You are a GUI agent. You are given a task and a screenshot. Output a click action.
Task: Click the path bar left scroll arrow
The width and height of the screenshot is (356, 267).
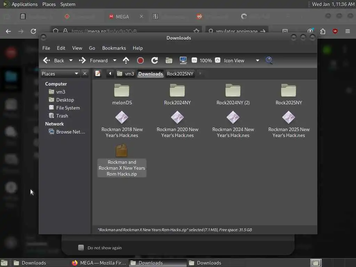coord(110,74)
